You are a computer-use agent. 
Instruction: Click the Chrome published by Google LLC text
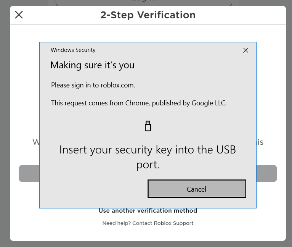coord(139,103)
